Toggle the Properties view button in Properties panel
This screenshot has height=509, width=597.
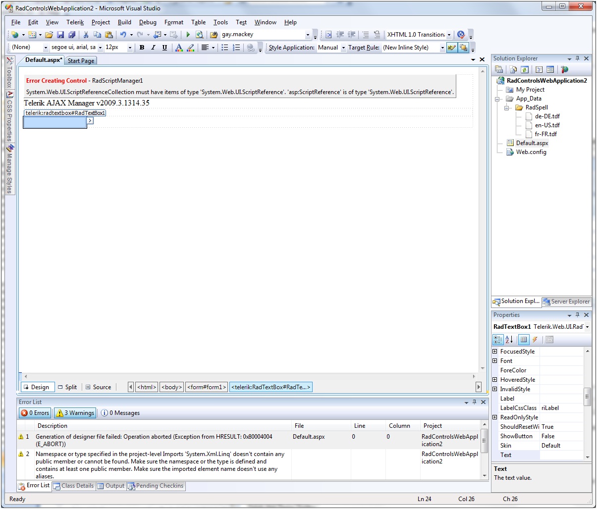tap(524, 340)
